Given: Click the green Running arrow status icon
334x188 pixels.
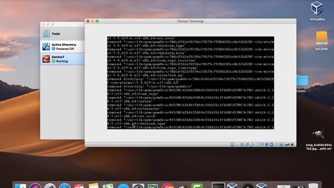Looking at the screenshot, I should tap(53, 61).
